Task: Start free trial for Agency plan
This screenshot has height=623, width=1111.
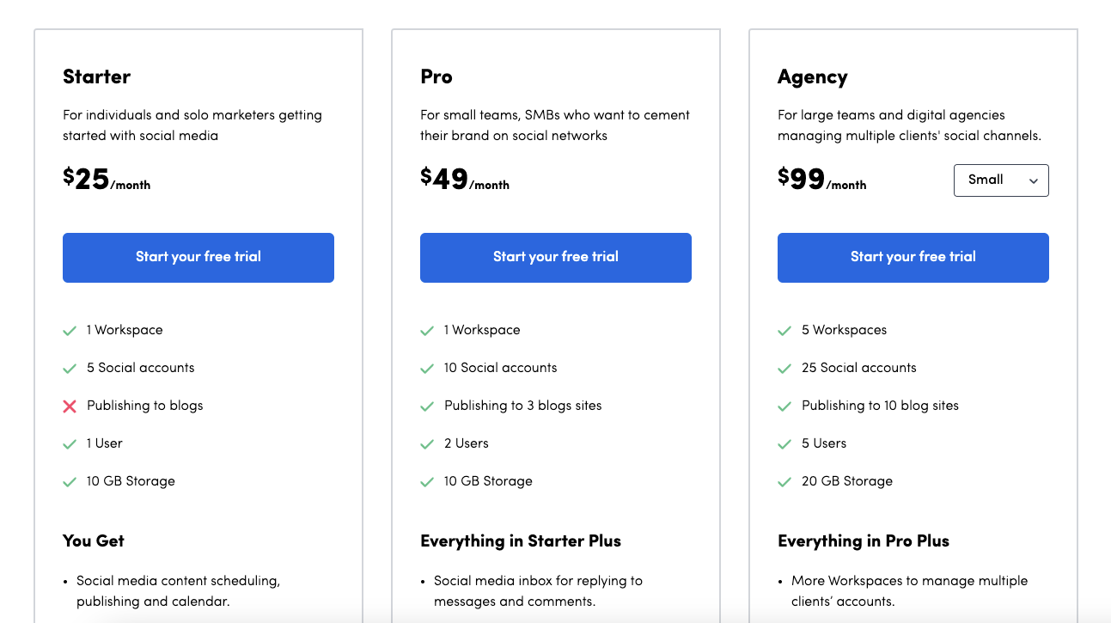Action: (x=913, y=257)
